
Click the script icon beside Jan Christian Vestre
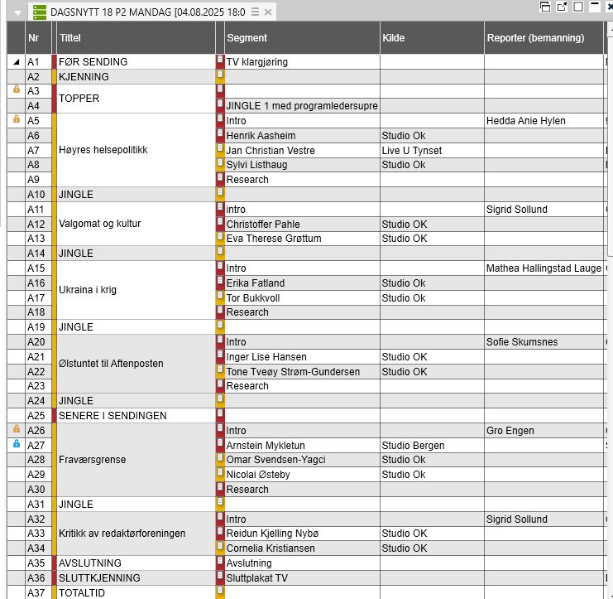(220, 149)
